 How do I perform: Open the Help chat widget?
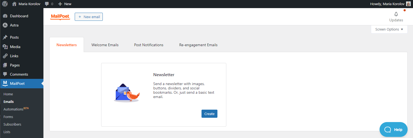click(x=393, y=130)
